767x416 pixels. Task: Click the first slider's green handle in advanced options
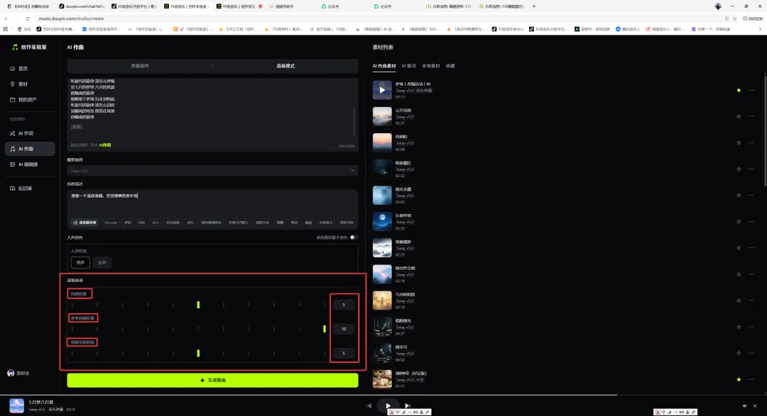(x=198, y=305)
